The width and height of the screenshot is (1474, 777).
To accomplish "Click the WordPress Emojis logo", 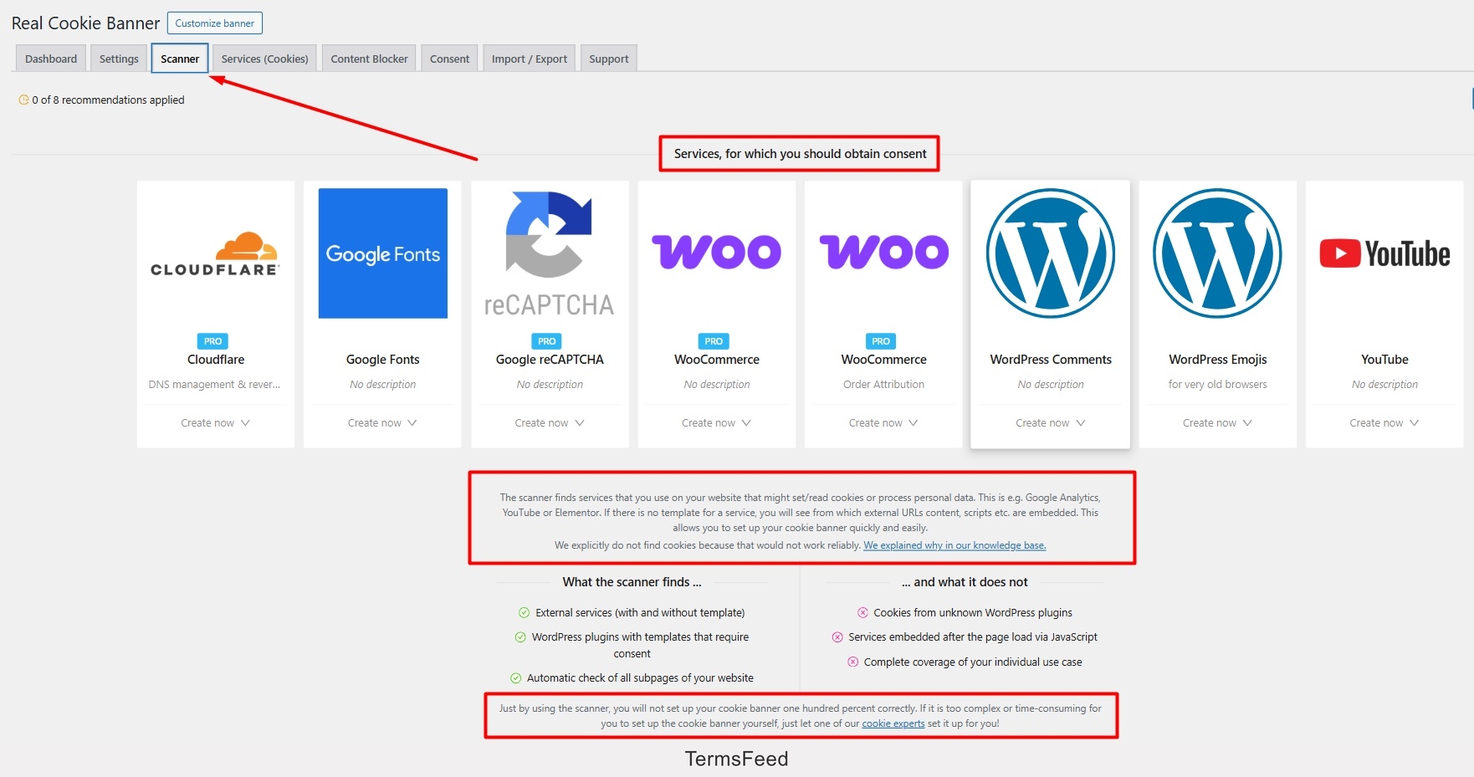I will [x=1217, y=253].
